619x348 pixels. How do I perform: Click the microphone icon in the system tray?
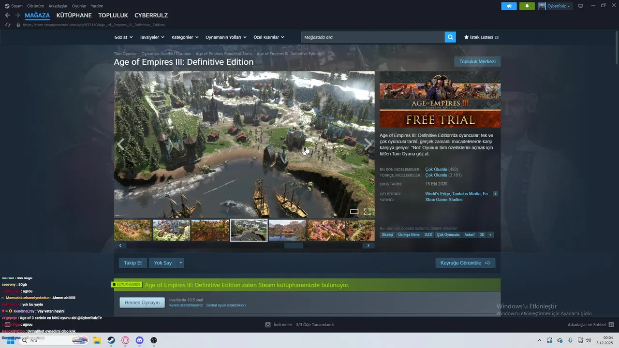click(570, 340)
